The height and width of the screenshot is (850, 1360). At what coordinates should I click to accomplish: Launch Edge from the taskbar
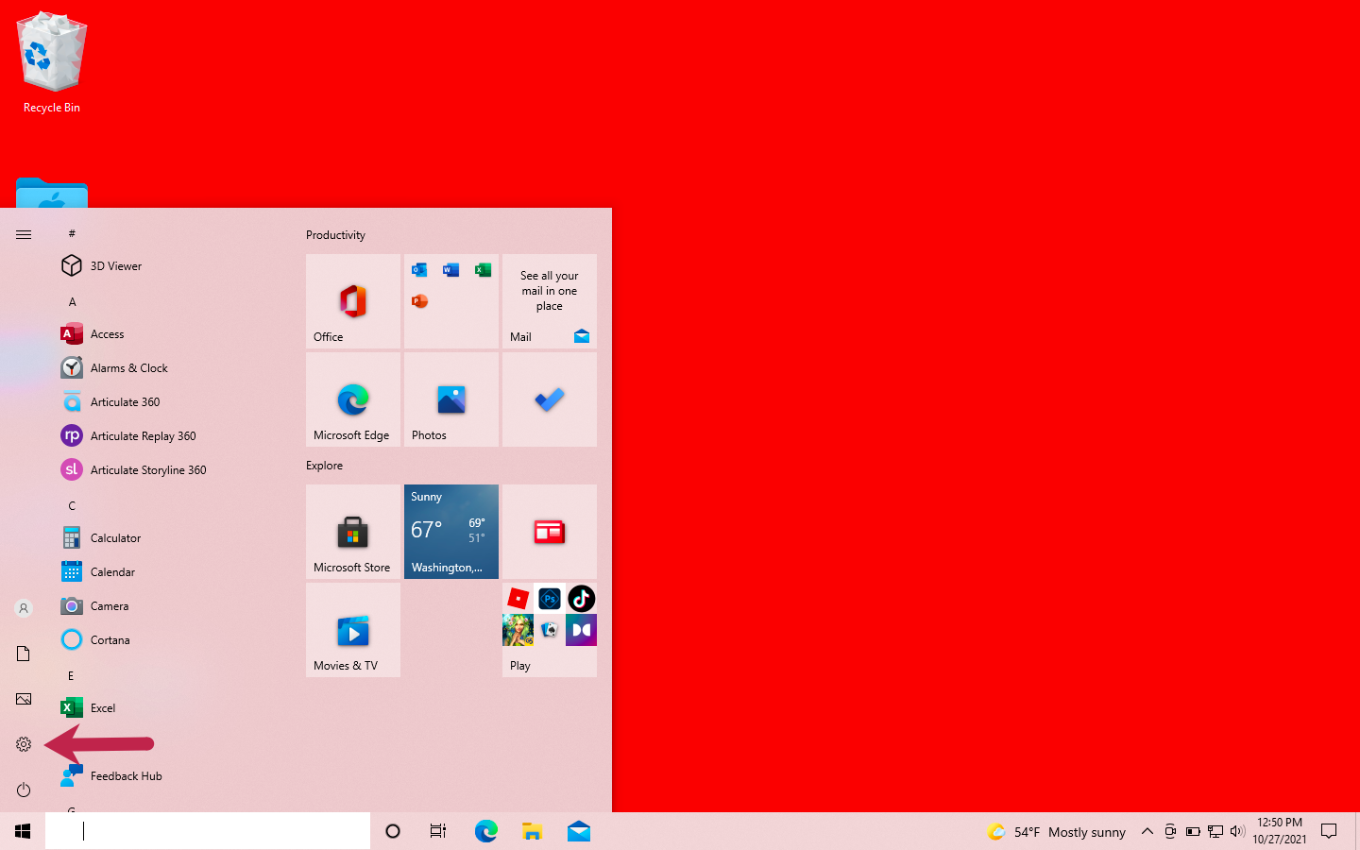(485, 831)
